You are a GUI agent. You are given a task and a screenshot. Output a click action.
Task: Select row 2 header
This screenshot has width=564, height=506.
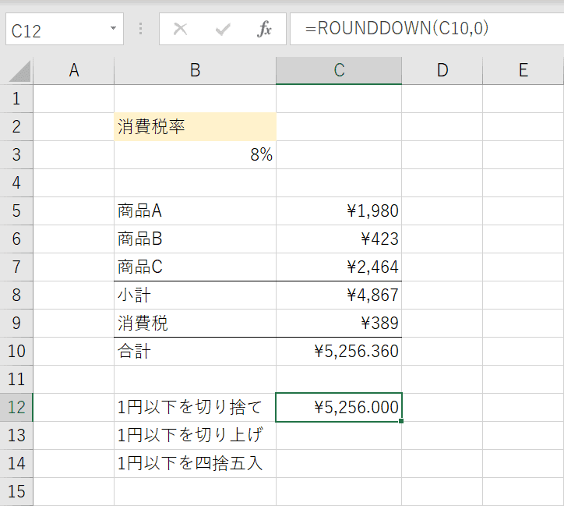click(16, 126)
